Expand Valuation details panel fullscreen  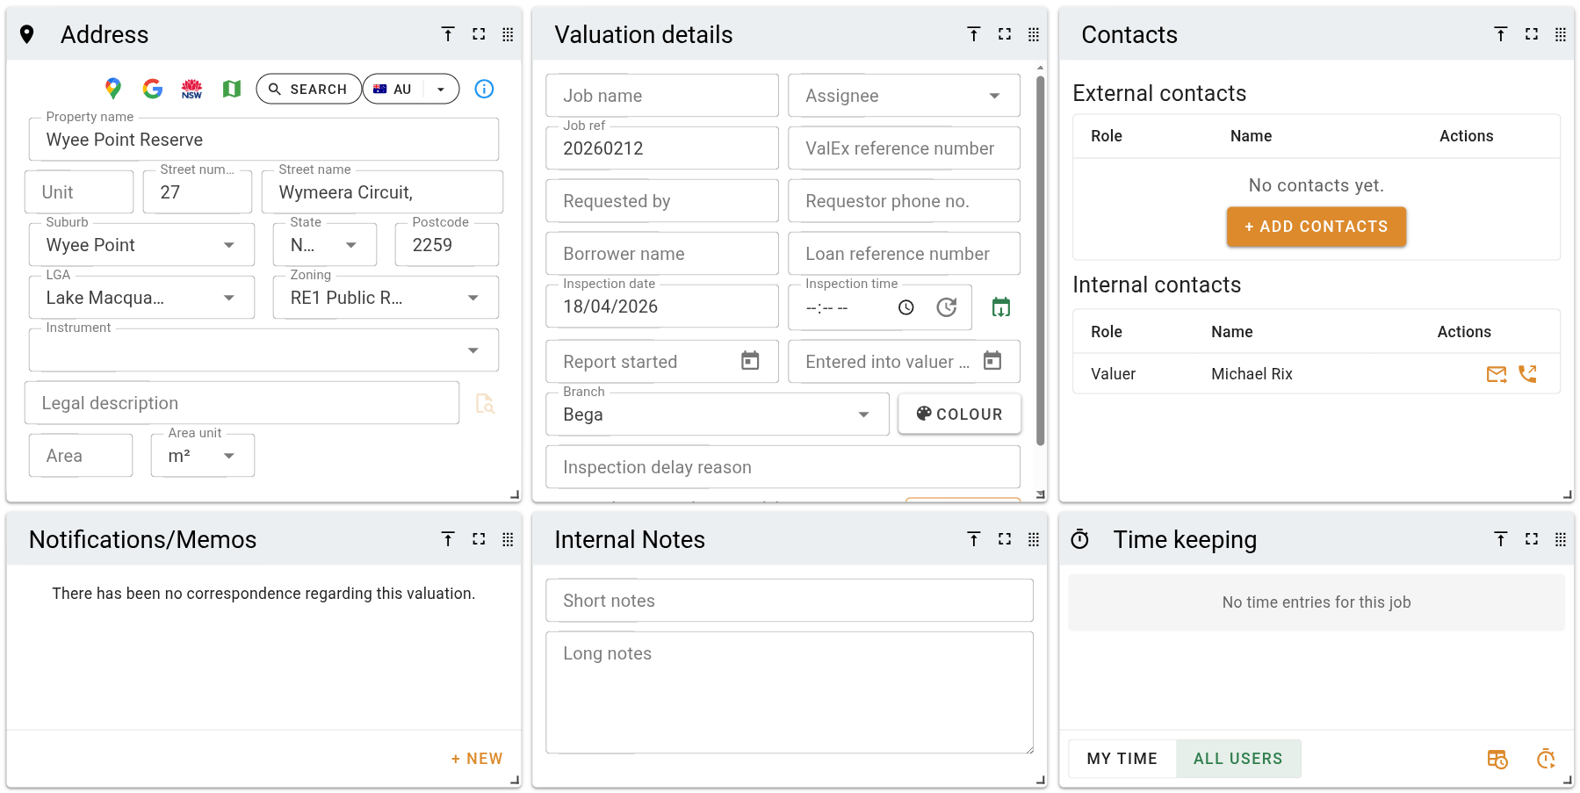click(1005, 34)
